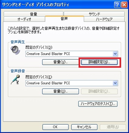The width and height of the screenshot is (129, 133).
Task: Open the オーディオ tab
Action: (x=24, y=19)
